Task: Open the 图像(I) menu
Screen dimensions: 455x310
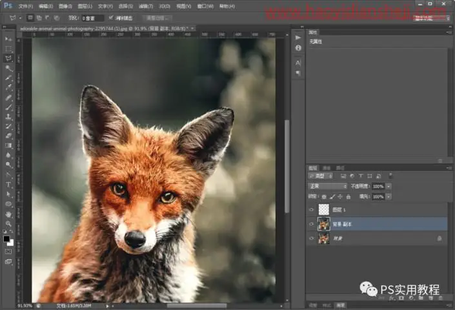Action: 65,6
